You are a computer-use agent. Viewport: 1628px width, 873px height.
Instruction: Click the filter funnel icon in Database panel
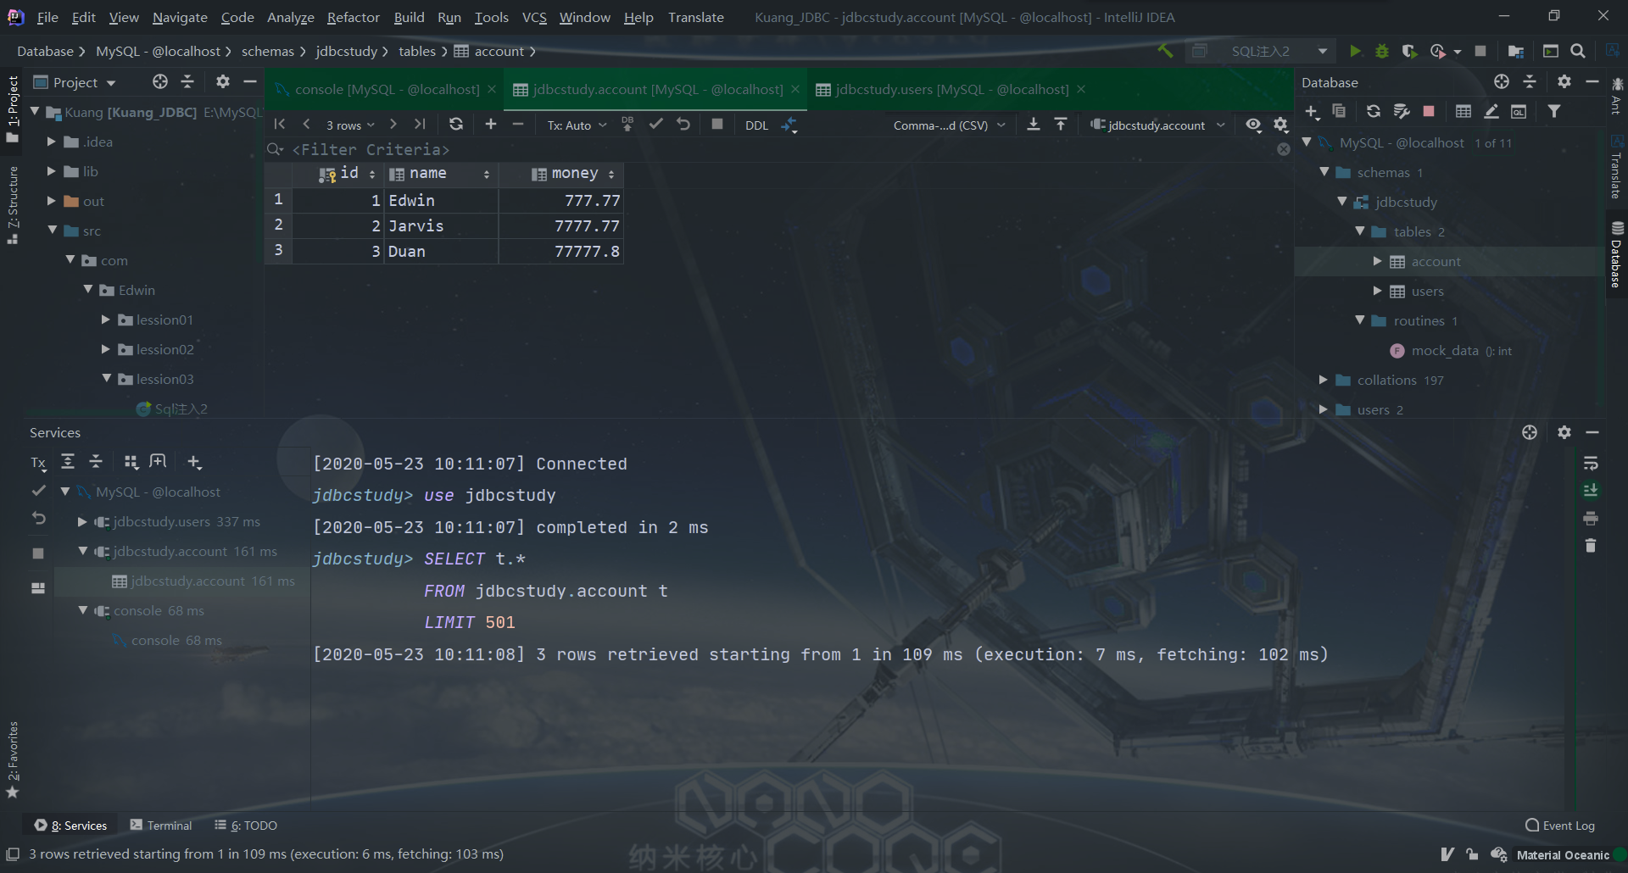point(1554,112)
